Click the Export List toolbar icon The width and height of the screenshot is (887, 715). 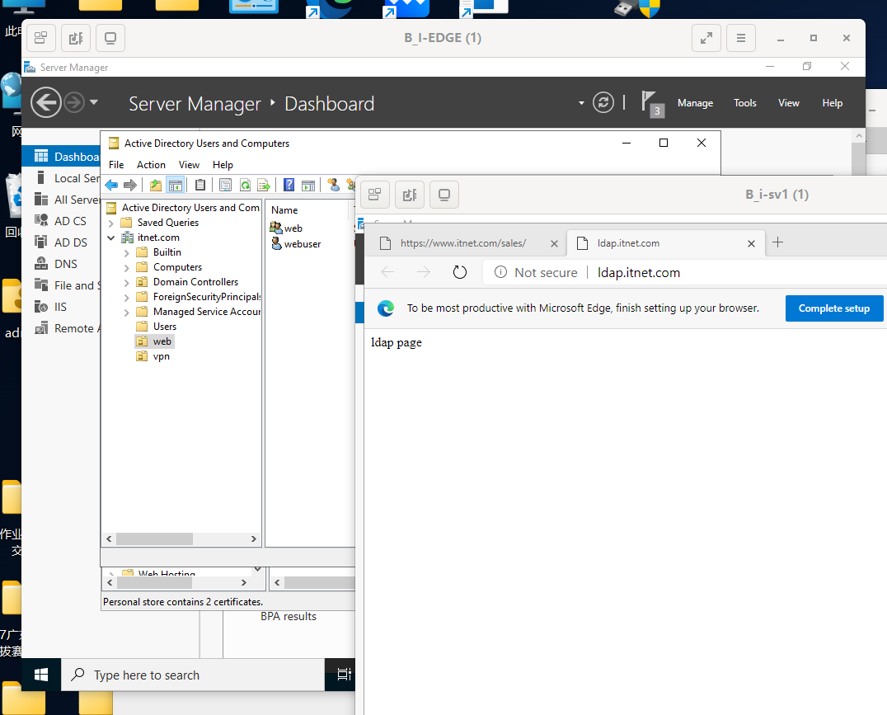click(x=264, y=185)
